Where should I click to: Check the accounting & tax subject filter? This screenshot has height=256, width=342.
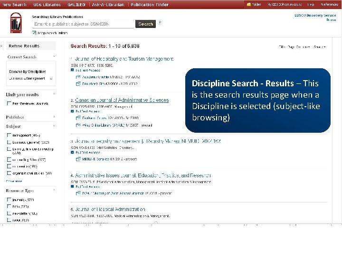(x=9, y=160)
